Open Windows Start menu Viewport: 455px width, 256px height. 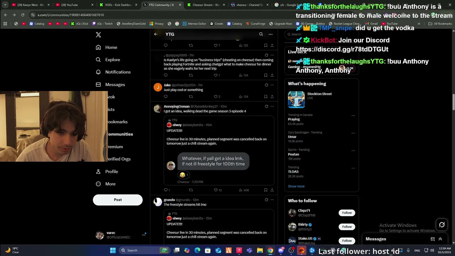point(113,250)
